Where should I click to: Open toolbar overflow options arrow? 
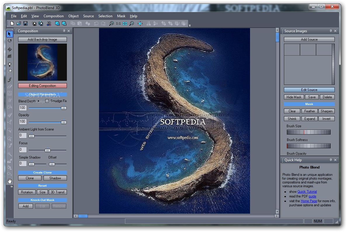click(x=190, y=25)
